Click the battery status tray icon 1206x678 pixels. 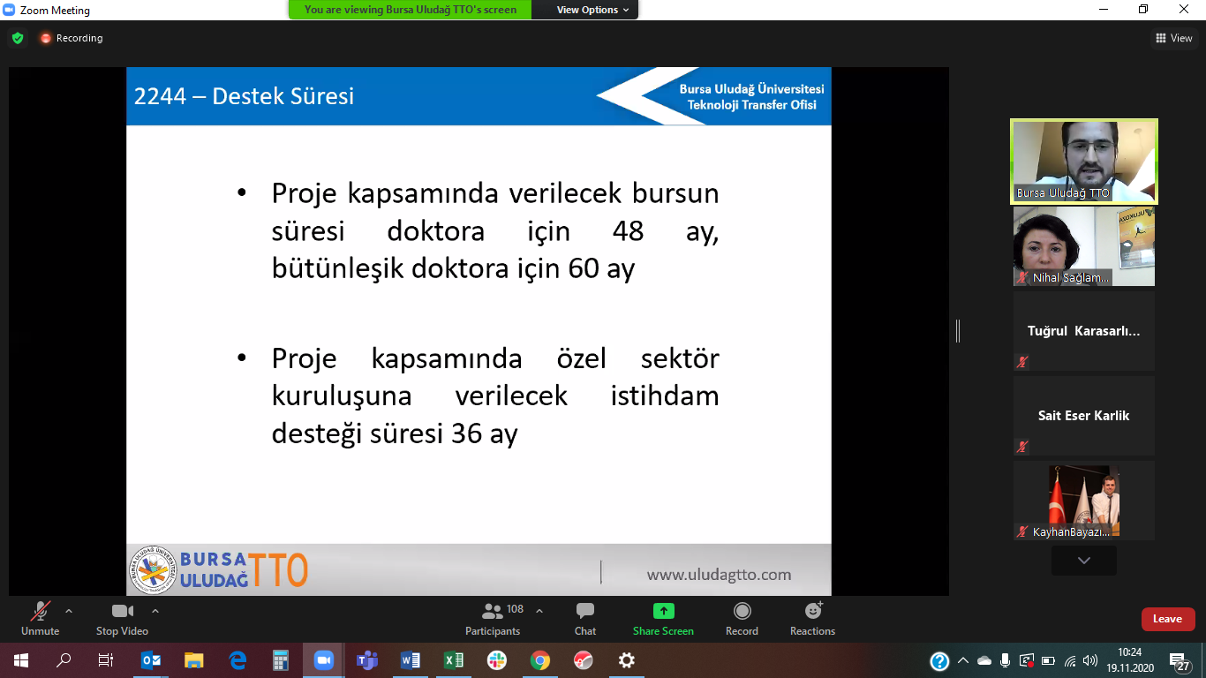click(x=1049, y=660)
